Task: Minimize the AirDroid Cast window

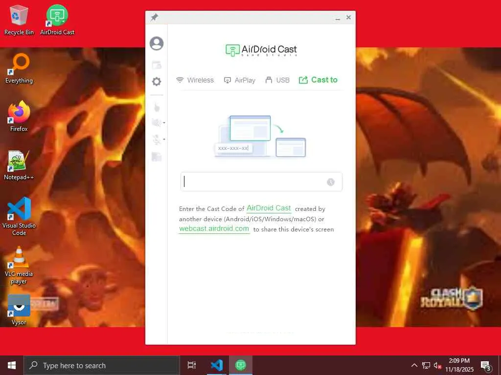Action: pyautogui.click(x=338, y=18)
